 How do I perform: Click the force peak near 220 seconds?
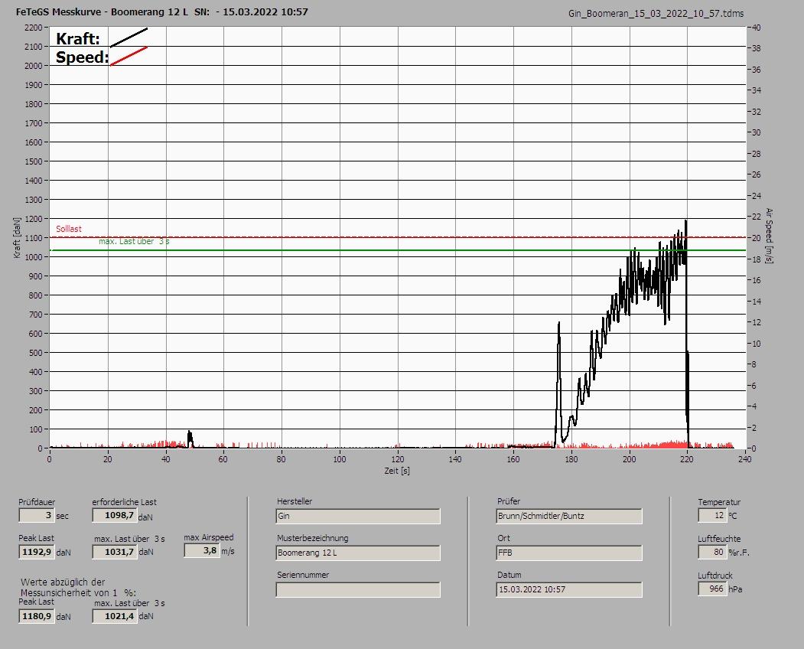point(685,222)
